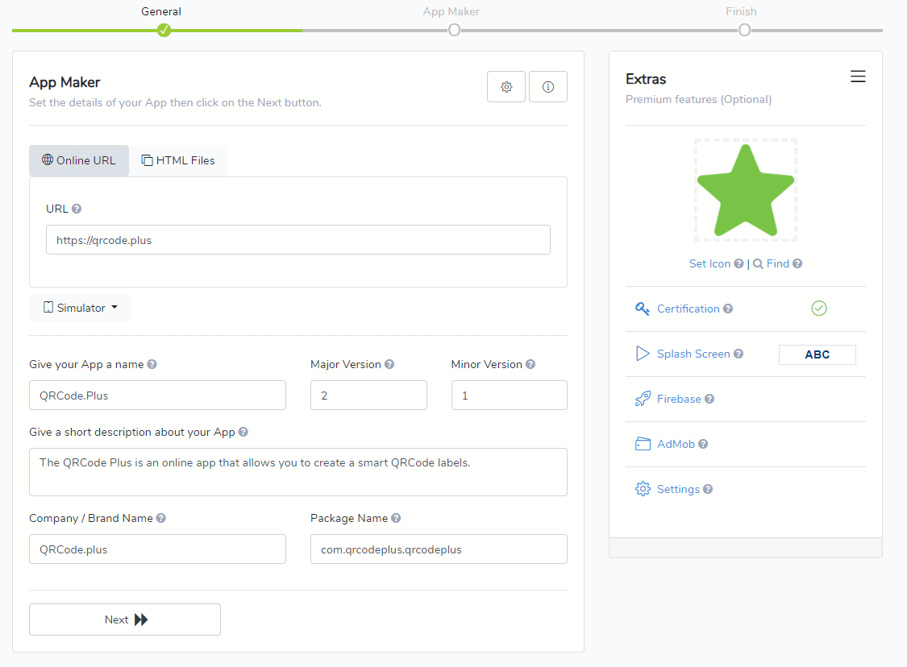Open the Set Icon link
Viewport: 907px width, 667px height.
(709, 263)
